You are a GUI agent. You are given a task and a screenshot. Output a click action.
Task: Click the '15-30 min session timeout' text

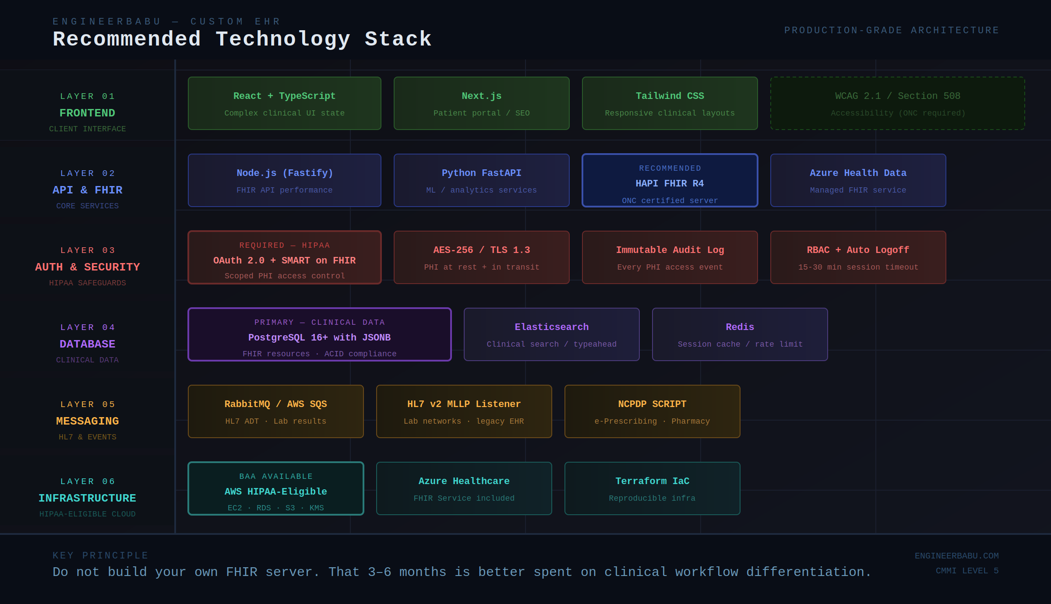[x=858, y=267]
